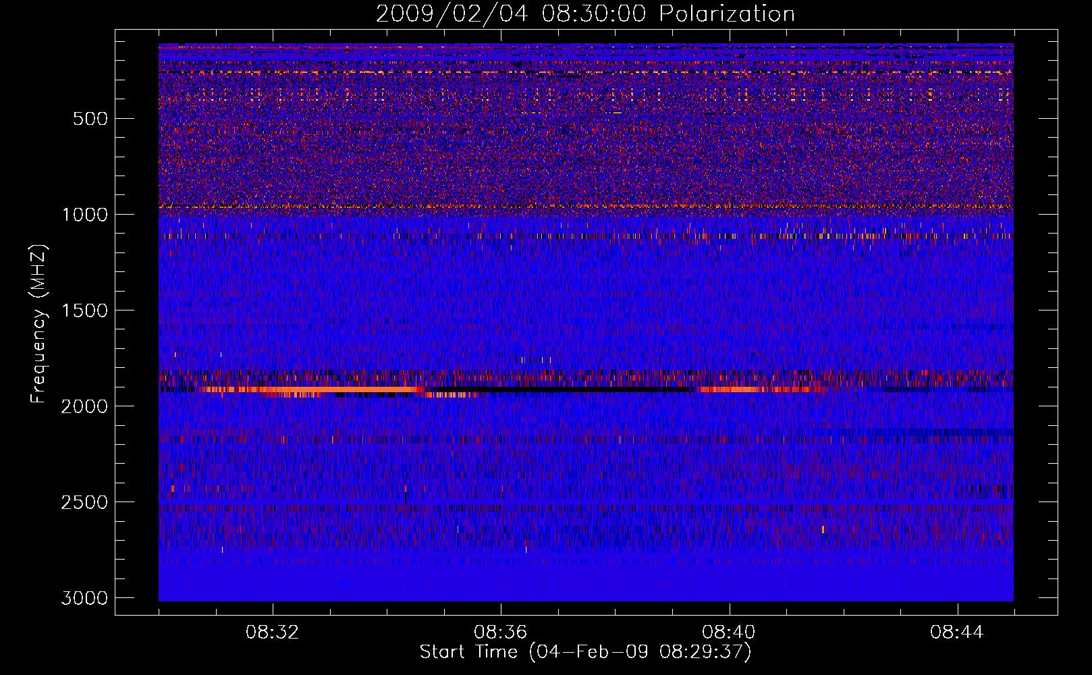Click the plot title '2009/02/04 08:30:00 Polarization'

point(585,14)
